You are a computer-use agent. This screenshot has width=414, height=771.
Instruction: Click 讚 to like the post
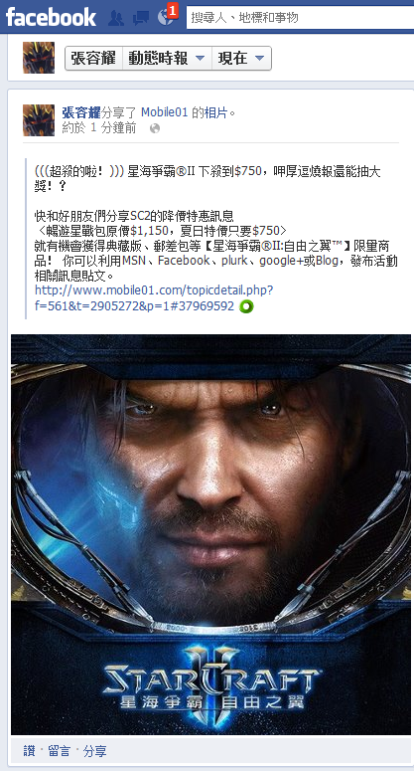30,751
